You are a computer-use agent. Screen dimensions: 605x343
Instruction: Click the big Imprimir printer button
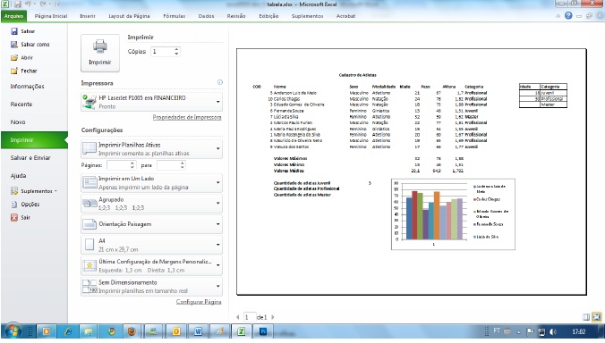[100, 53]
